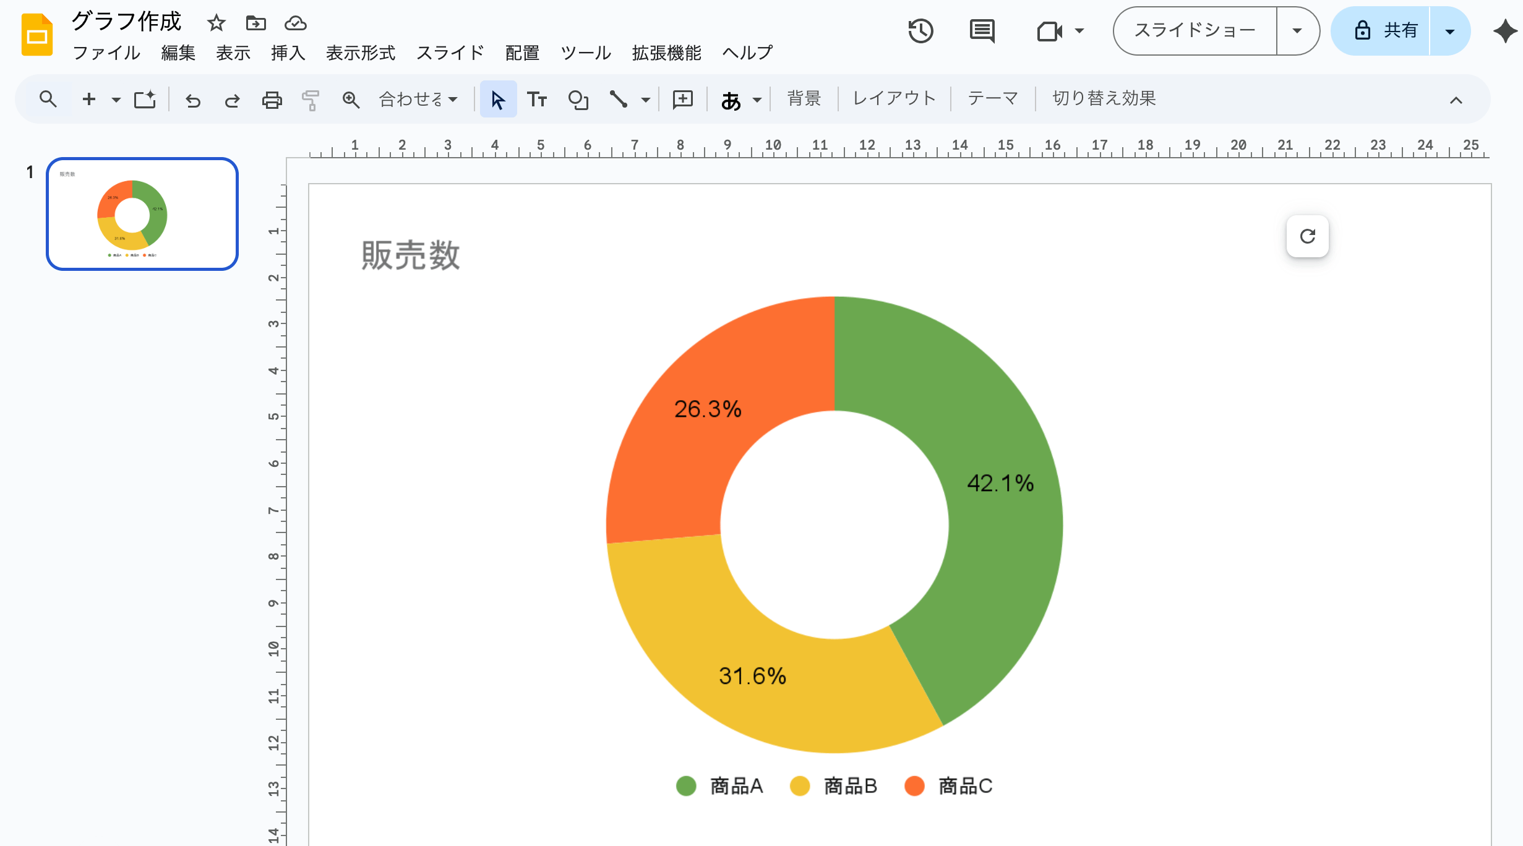The image size is (1523, 846).
Task: Open the comment history panel
Action: click(x=982, y=30)
